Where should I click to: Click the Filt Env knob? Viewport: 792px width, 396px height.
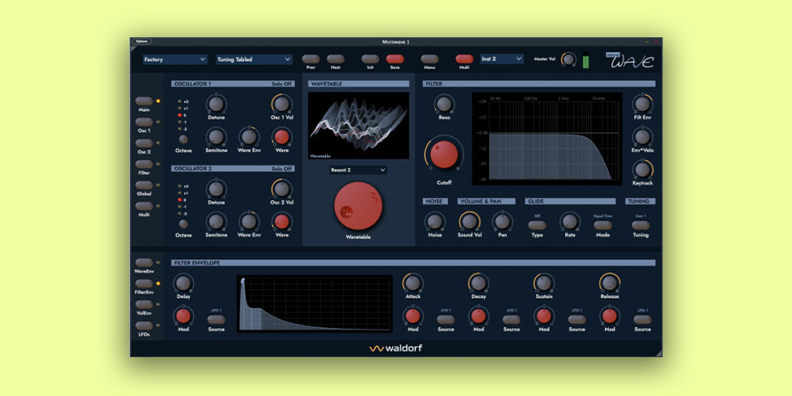tap(642, 104)
